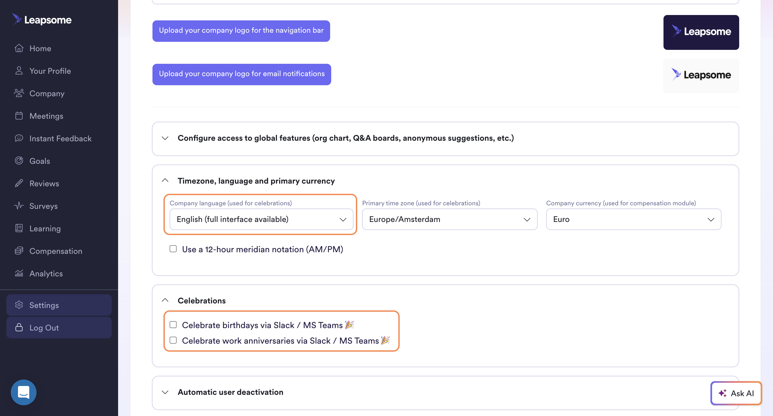
Task: Click the dark navigation bar logo preview
Action: (701, 32)
